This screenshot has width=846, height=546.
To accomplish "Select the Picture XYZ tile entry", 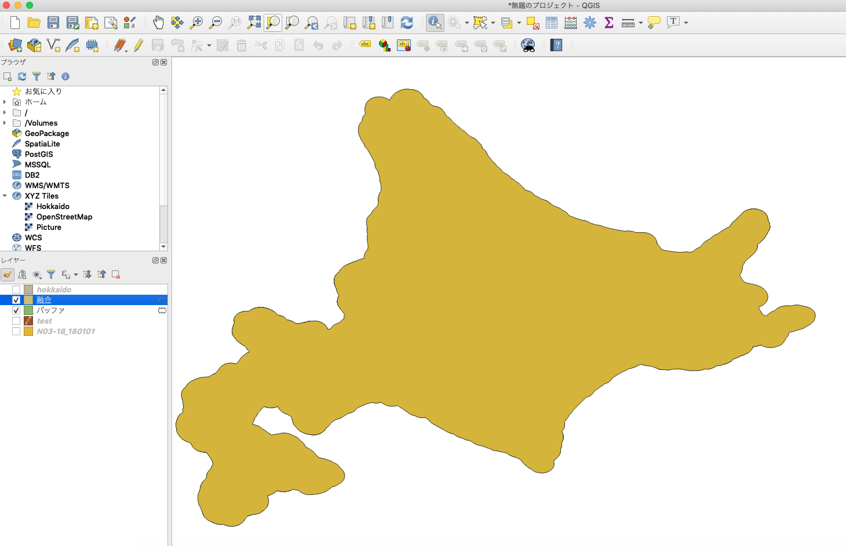I will (x=49, y=227).
